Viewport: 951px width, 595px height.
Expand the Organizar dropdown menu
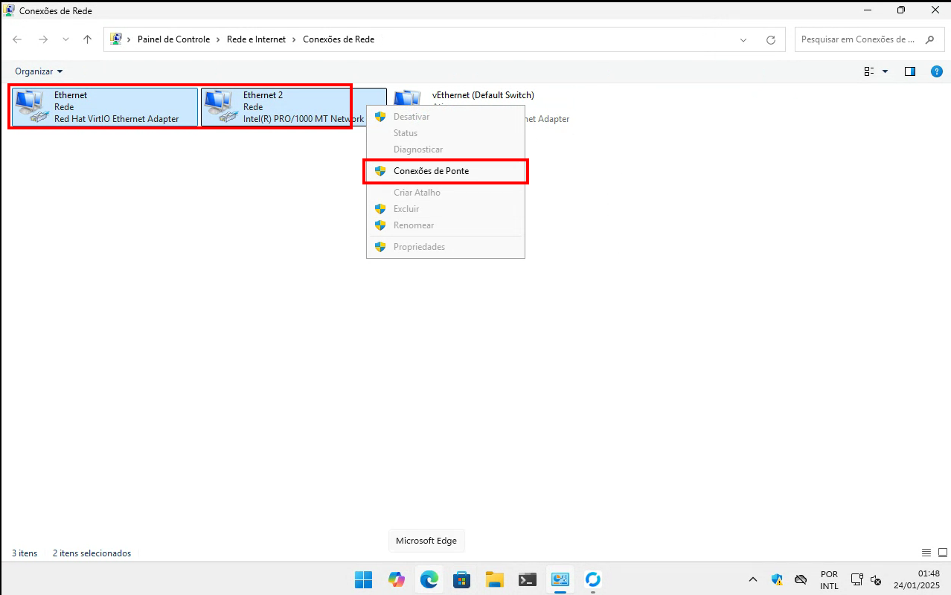tap(39, 71)
